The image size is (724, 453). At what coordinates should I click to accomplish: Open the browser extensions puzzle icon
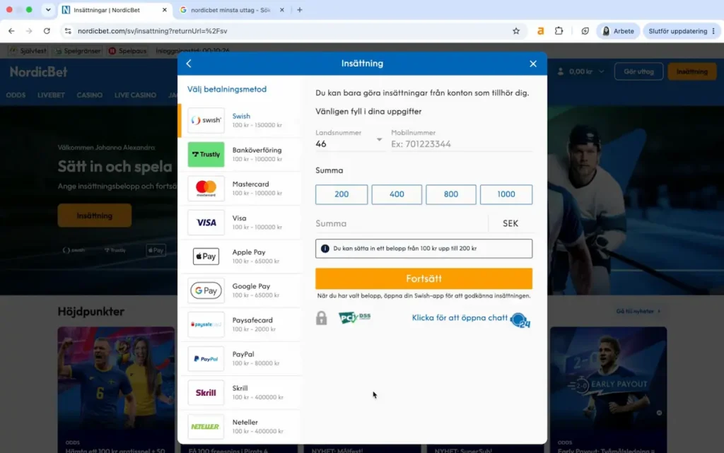click(559, 31)
